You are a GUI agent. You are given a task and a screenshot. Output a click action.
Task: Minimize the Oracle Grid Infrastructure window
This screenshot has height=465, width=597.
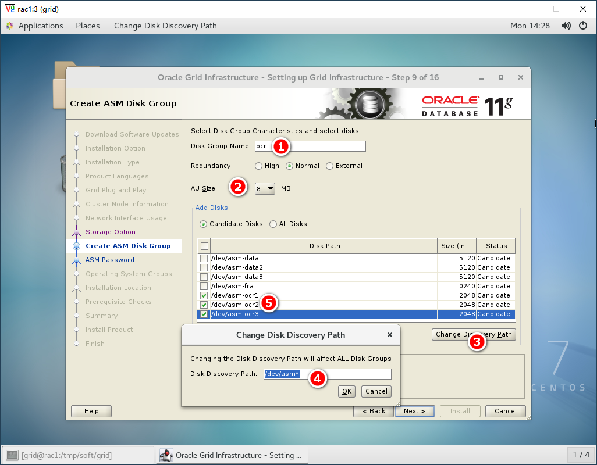click(481, 78)
